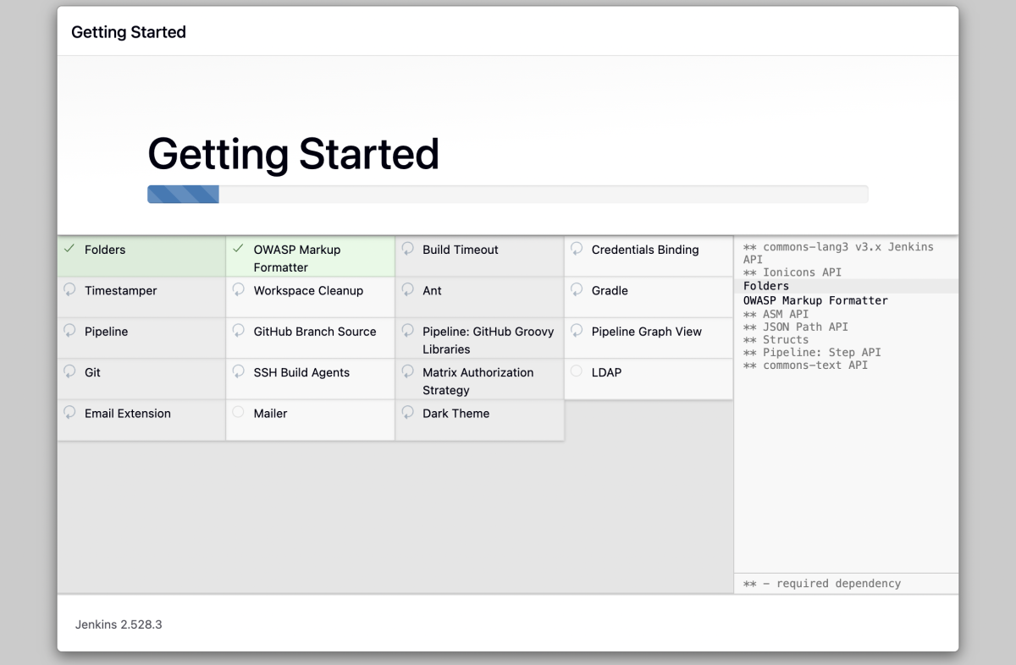Viewport: 1016px width, 665px height.
Task: Select the Pipeline plugin cell
Action: tap(141, 338)
